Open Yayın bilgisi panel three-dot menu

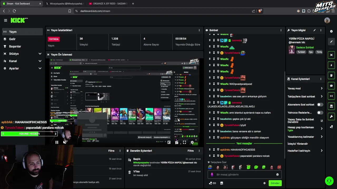tap(321, 30)
